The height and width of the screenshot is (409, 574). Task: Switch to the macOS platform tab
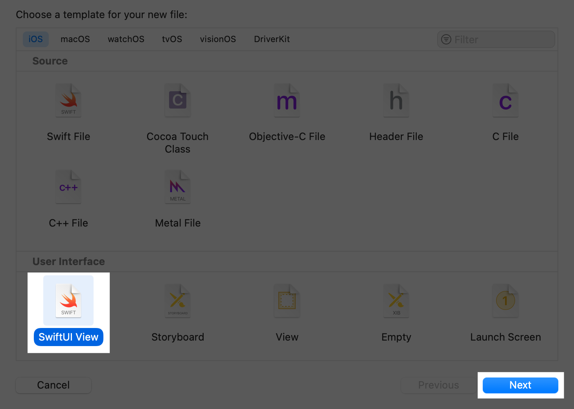pos(75,39)
